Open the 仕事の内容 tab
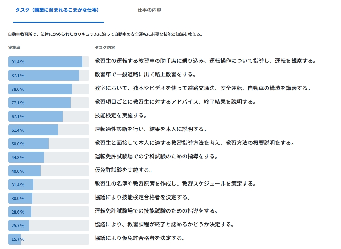The image size is (341, 249). pyautogui.click(x=149, y=10)
